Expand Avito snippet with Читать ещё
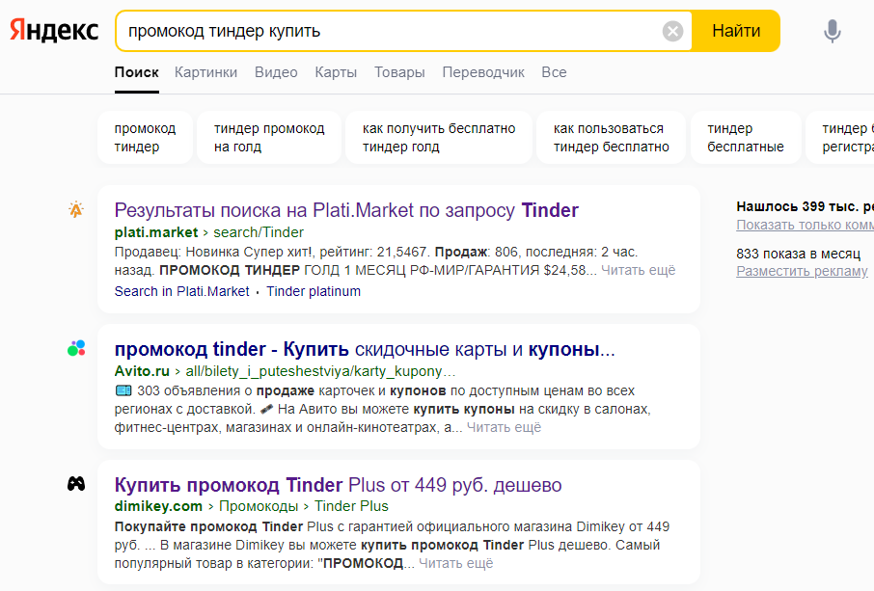 coord(504,427)
